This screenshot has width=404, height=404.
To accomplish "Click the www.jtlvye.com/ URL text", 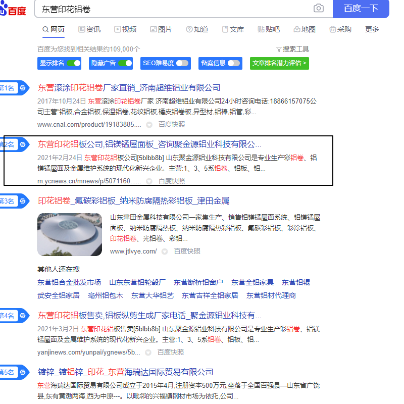I will 133,251.
